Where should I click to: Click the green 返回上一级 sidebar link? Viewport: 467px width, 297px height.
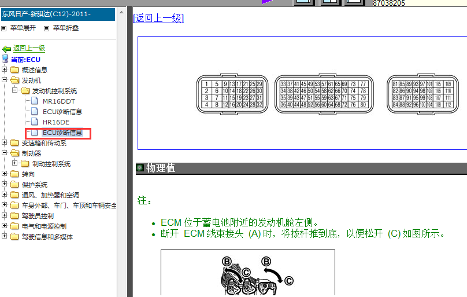pos(29,48)
